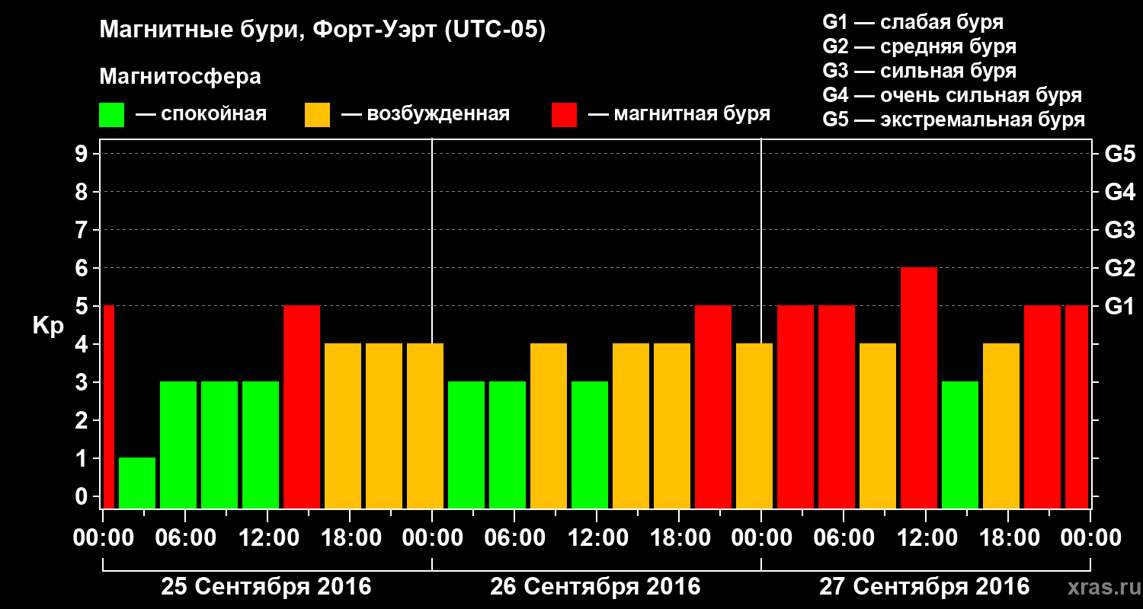Click the 'G4 — очень сильная буря' legend line
1143x609 pixels.
coord(952,95)
